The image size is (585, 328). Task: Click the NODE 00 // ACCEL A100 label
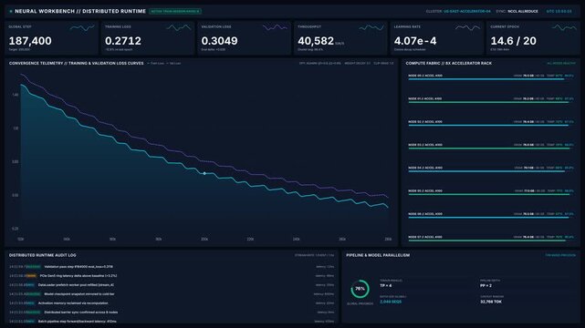coord(425,76)
